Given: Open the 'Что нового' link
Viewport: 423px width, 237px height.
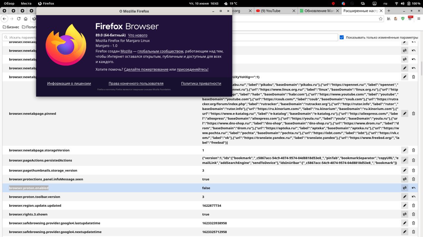Looking at the screenshot, I should (137, 35).
